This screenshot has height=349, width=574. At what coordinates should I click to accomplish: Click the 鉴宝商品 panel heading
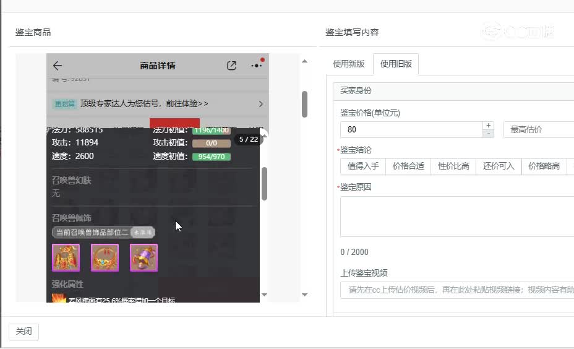point(33,32)
